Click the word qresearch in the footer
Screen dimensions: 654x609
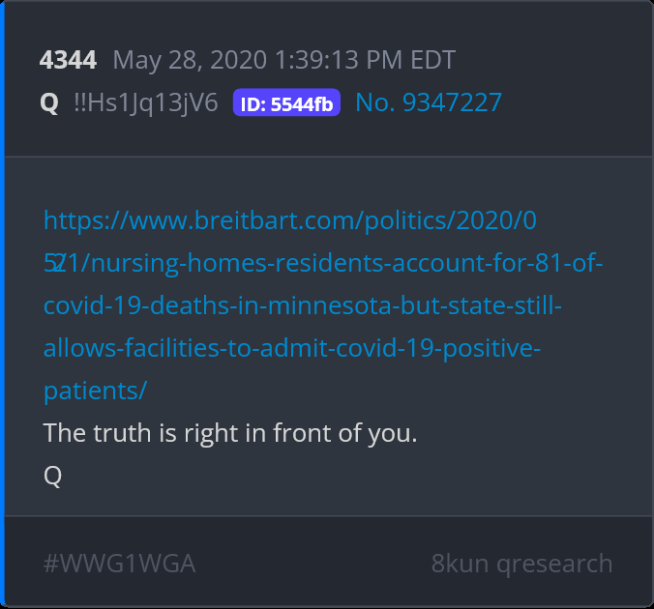point(554,565)
